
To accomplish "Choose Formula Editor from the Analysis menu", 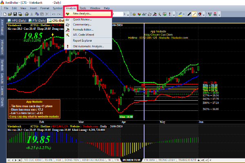I will [88, 30].
